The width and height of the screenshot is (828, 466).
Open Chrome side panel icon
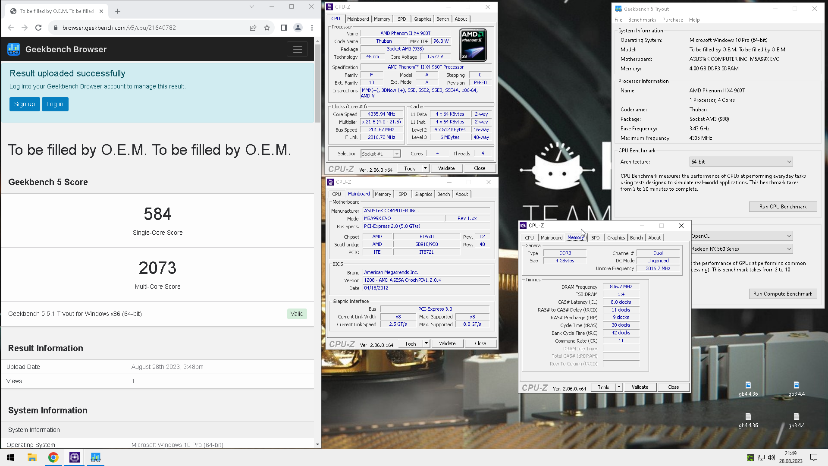284,28
